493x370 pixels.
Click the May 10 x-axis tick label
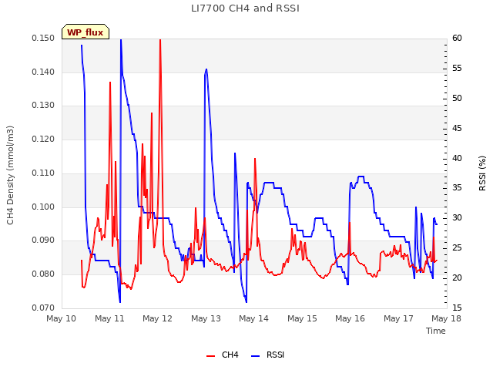click(62, 318)
